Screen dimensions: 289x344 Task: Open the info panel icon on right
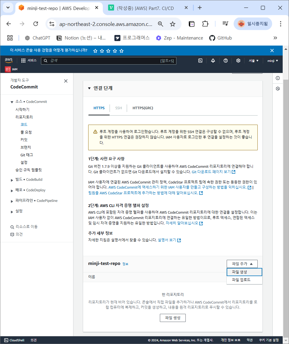tap(278, 78)
